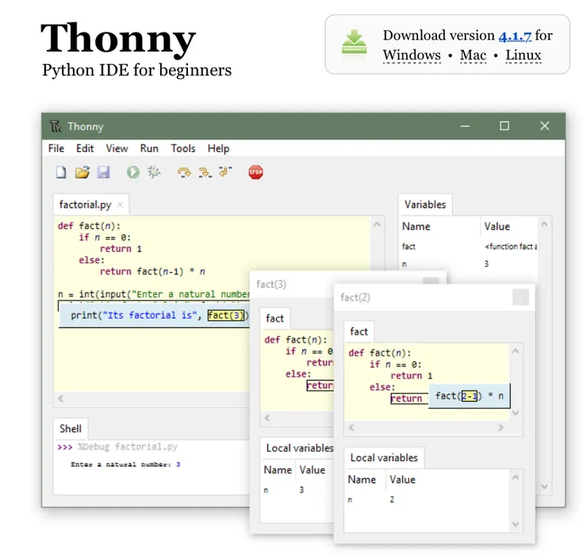Click the Step into debugger icon
Screen dimensions: 587x558
coord(205,173)
